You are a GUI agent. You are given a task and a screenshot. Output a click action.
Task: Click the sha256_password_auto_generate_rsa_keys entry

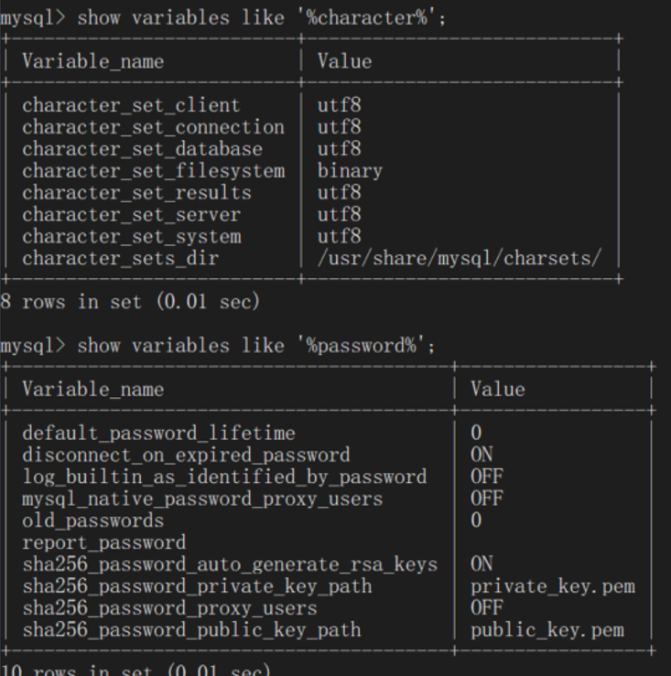point(230,564)
